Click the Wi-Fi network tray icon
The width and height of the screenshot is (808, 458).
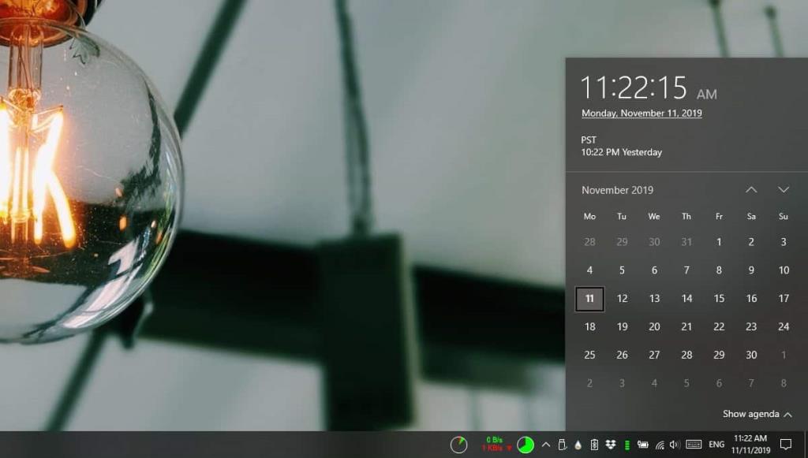point(660,442)
